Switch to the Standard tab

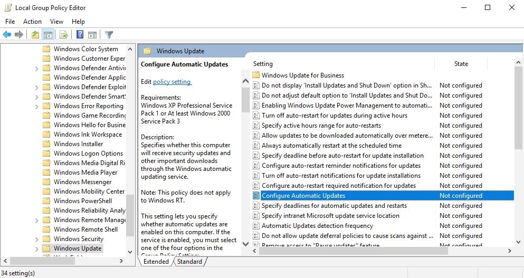point(189,262)
